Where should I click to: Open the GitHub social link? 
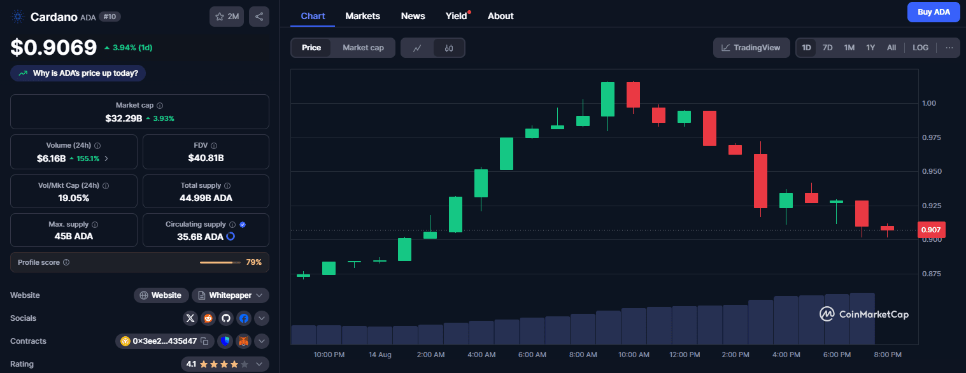[226, 318]
